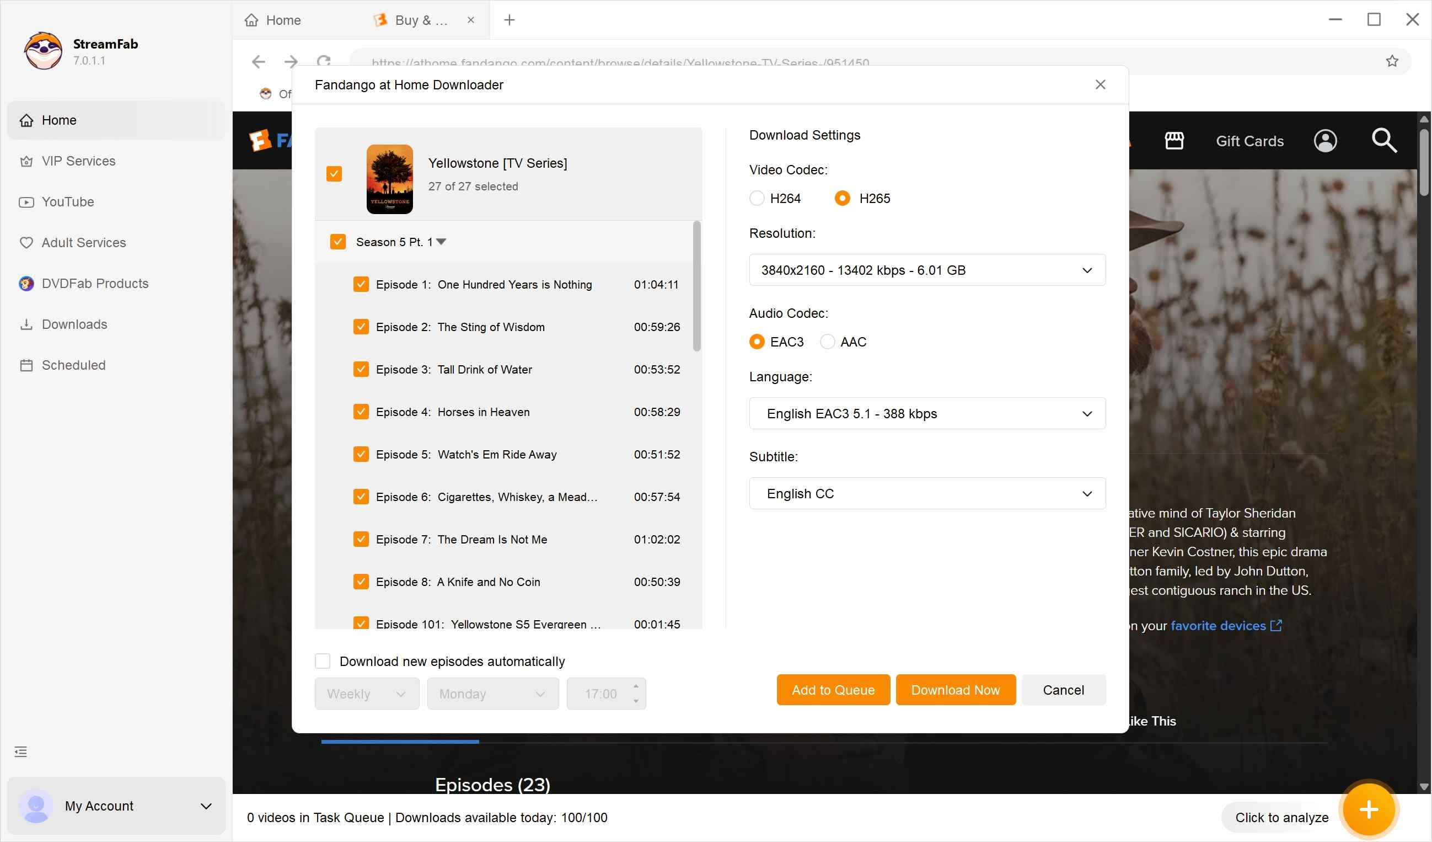
Task: Switch to the Buy tab
Action: 421,20
